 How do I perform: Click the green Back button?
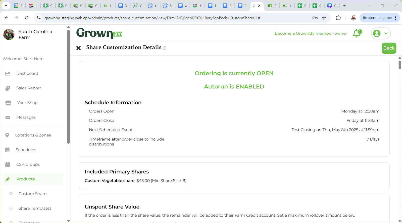[x=389, y=48]
